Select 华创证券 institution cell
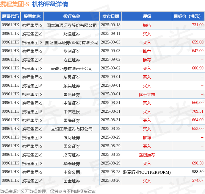Viewport: 205px width, 194px height. [x=72, y=51]
